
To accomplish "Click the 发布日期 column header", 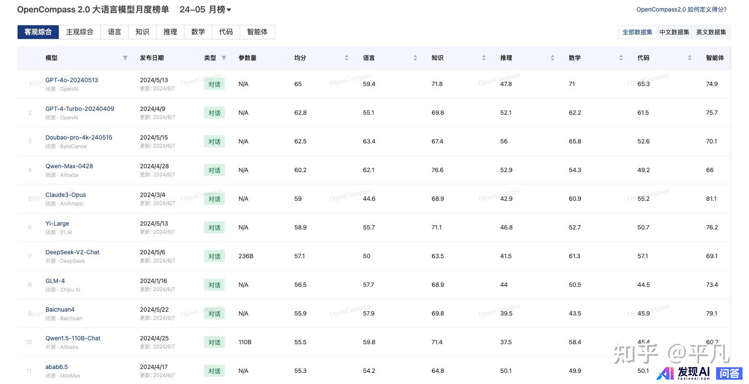I will pos(152,58).
